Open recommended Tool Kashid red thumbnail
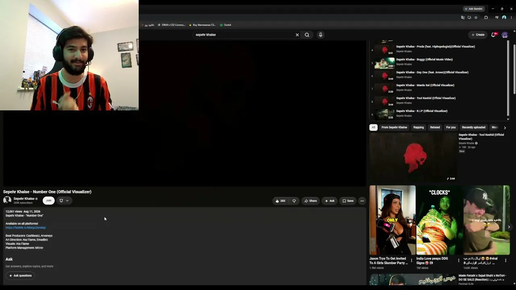This screenshot has width=516, height=290. [413, 157]
